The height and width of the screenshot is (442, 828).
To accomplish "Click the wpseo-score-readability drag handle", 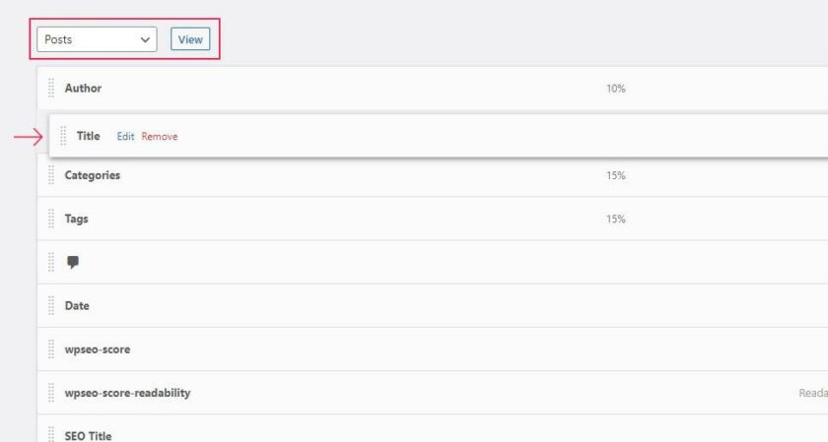I will [51, 393].
